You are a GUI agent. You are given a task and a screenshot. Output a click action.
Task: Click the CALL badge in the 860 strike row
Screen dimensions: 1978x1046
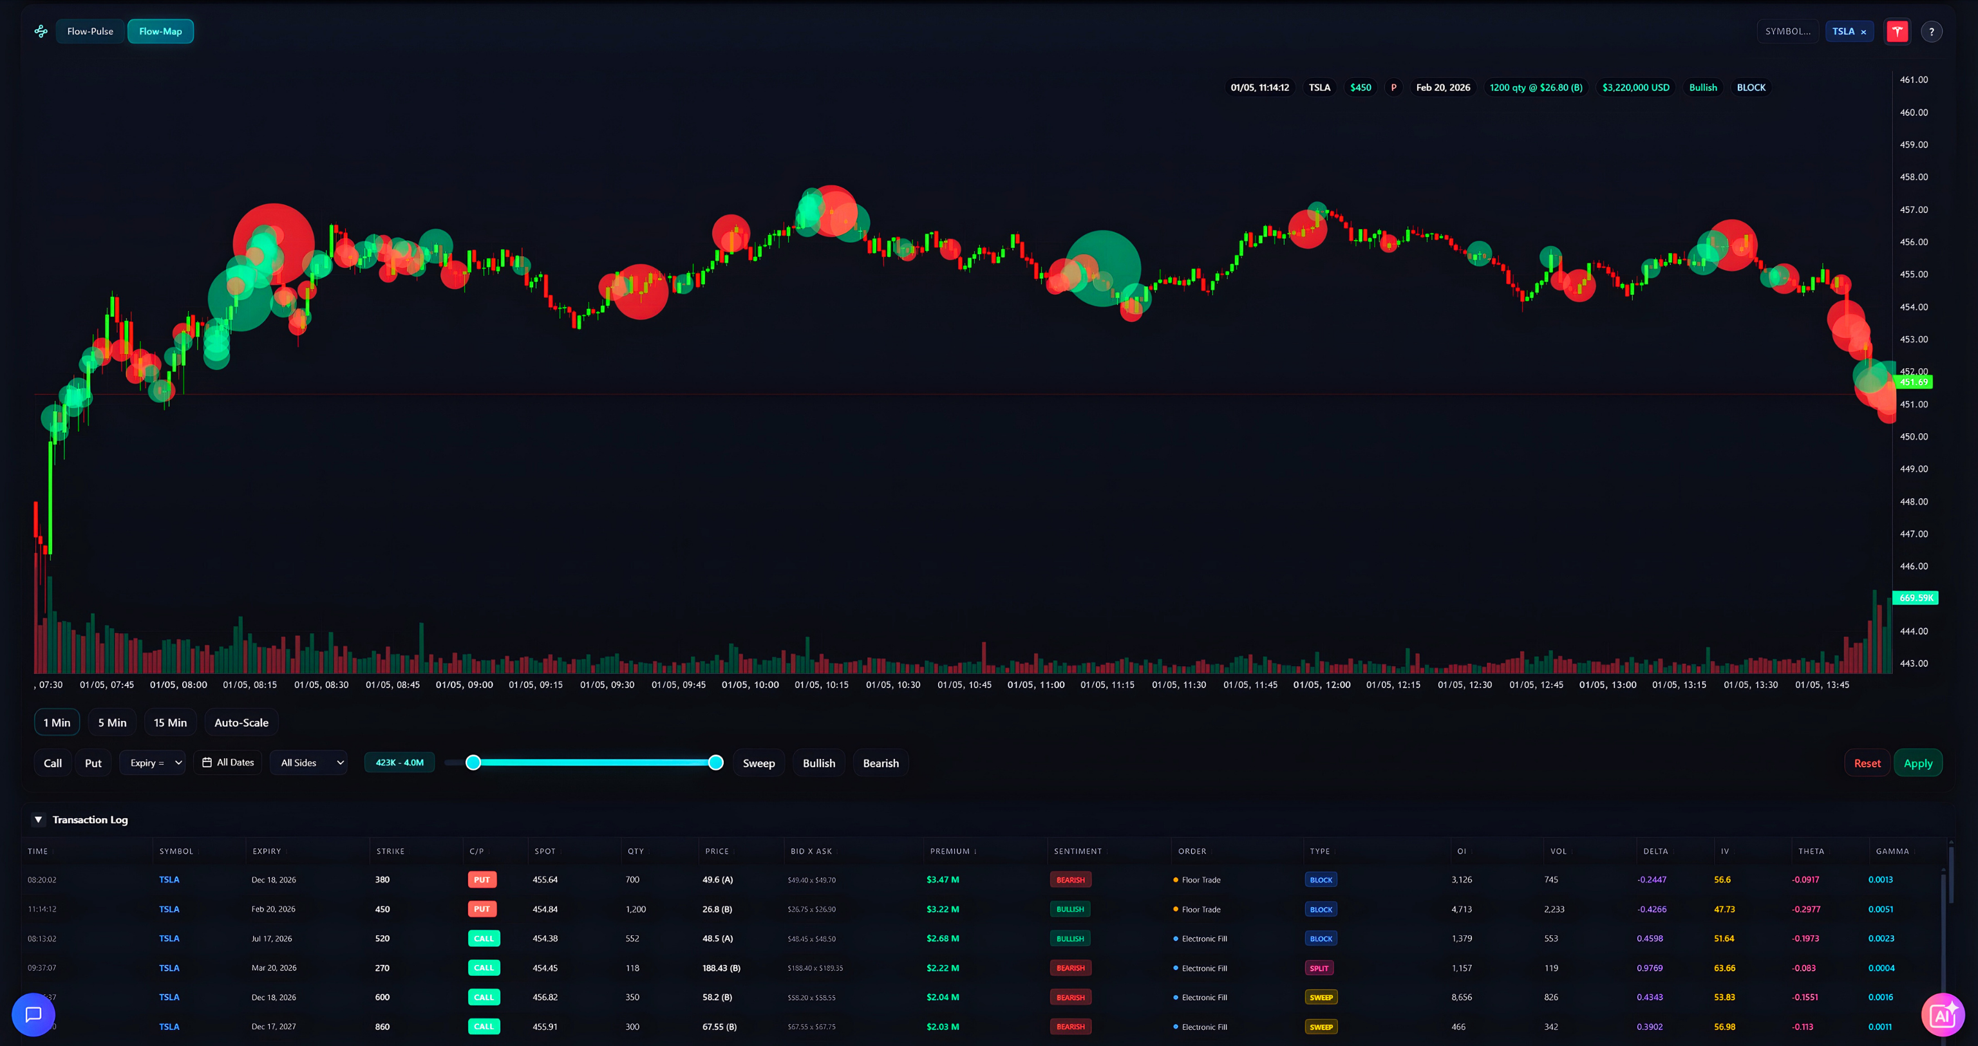(484, 1027)
